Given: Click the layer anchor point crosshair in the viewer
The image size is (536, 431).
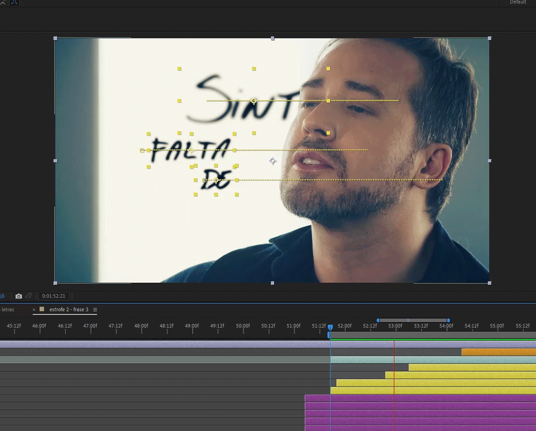Looking at the screenshot, I should [x=272, y=161].
